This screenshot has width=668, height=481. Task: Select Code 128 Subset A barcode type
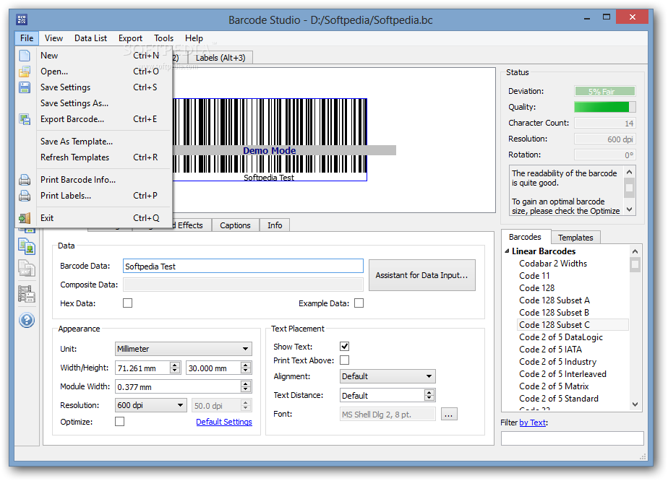point(554,300)
